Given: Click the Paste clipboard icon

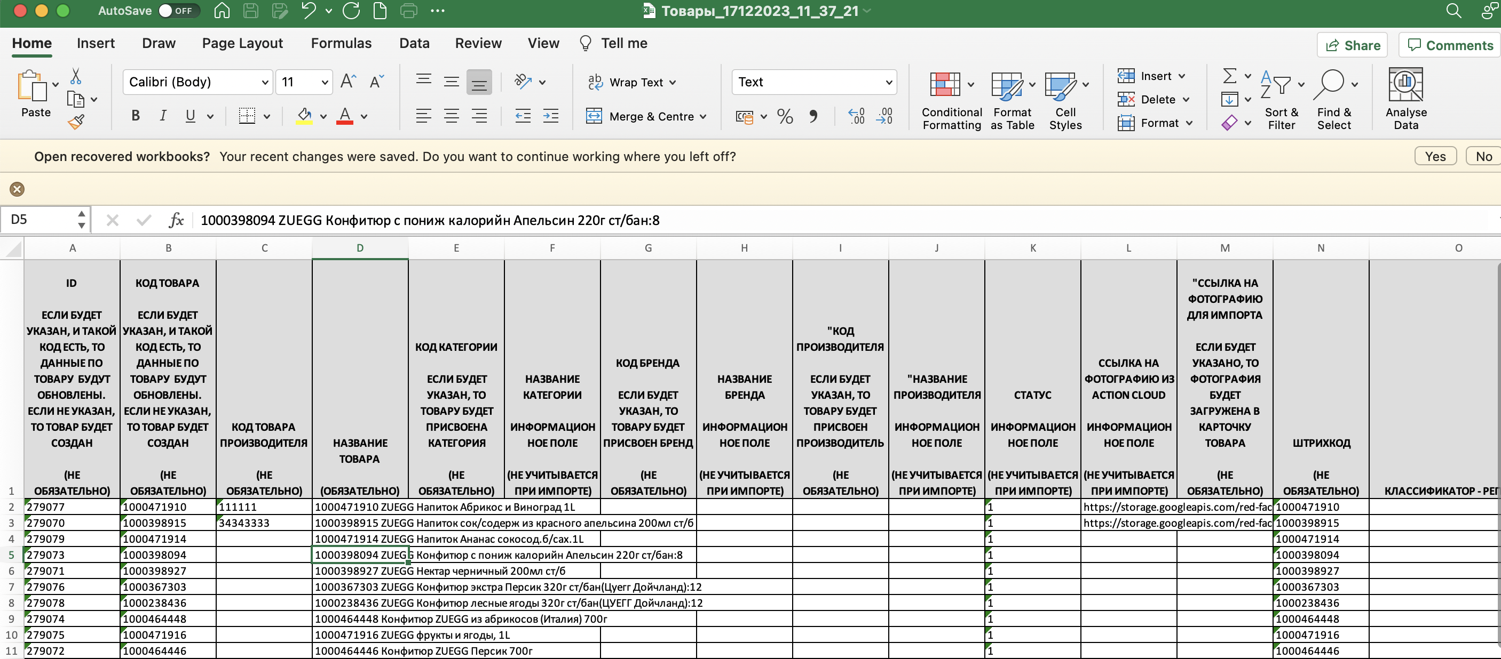Looking at the screenshot, I should point(33,86).
